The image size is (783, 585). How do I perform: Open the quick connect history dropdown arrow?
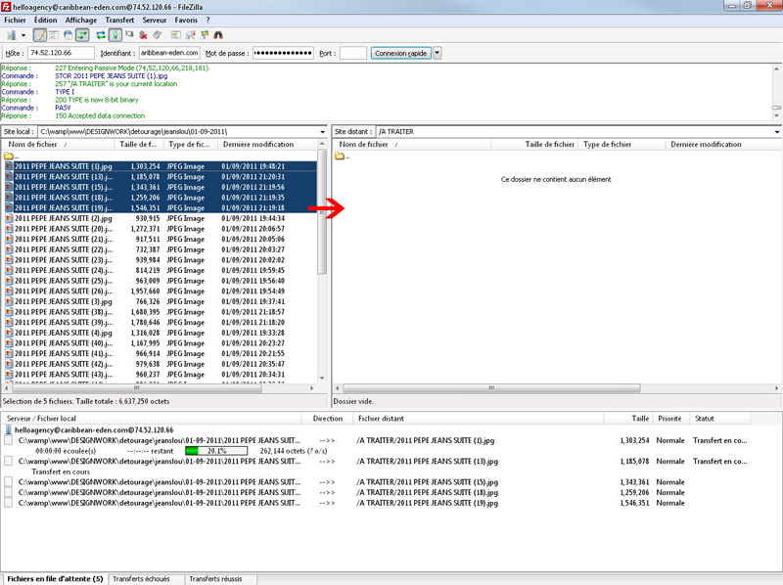tap(437, 53)
